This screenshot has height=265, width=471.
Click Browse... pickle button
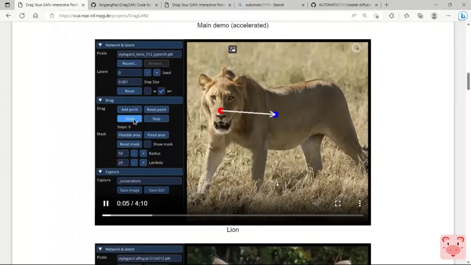coord(156,63)
